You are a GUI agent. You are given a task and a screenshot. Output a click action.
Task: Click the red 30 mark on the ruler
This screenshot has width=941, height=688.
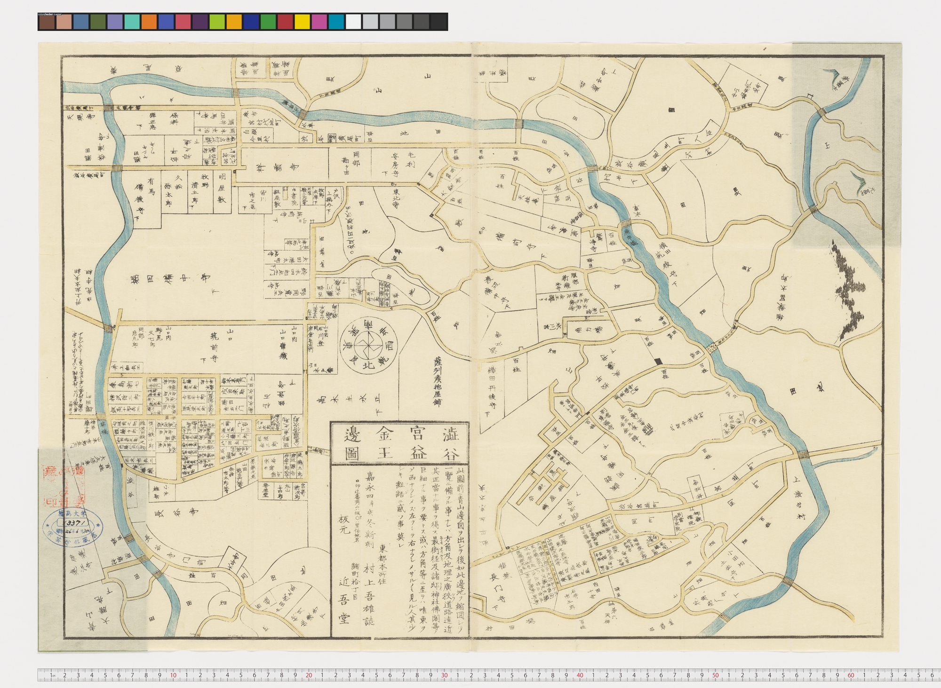coord(444,675)
